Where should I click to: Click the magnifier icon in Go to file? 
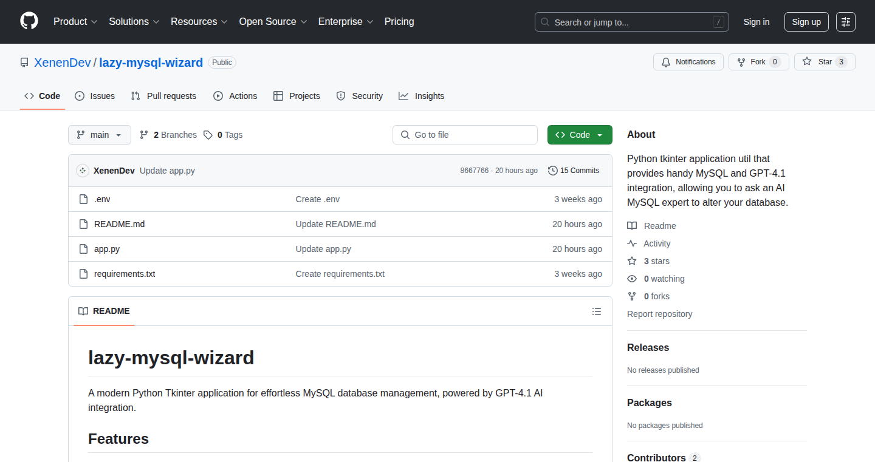(x=405, y=135)
